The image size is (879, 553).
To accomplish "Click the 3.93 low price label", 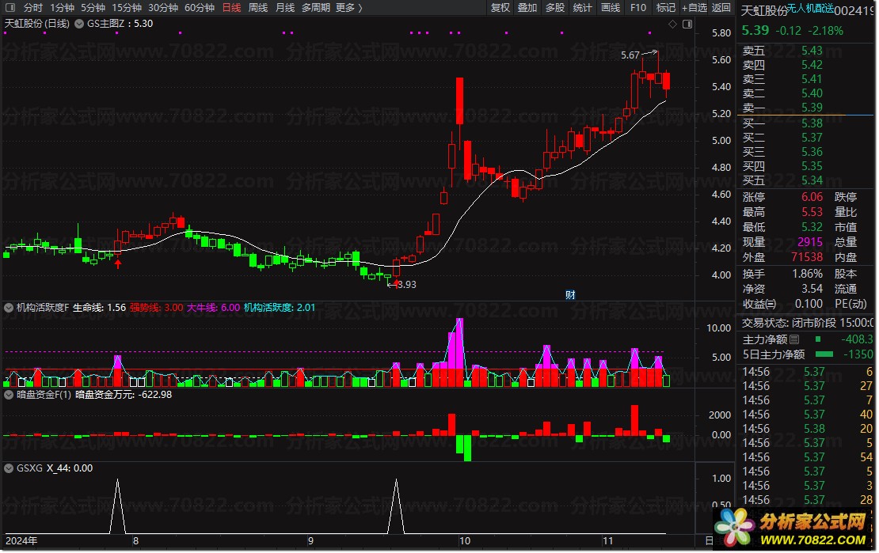I will pyautogui.click(x=406, y=285).
